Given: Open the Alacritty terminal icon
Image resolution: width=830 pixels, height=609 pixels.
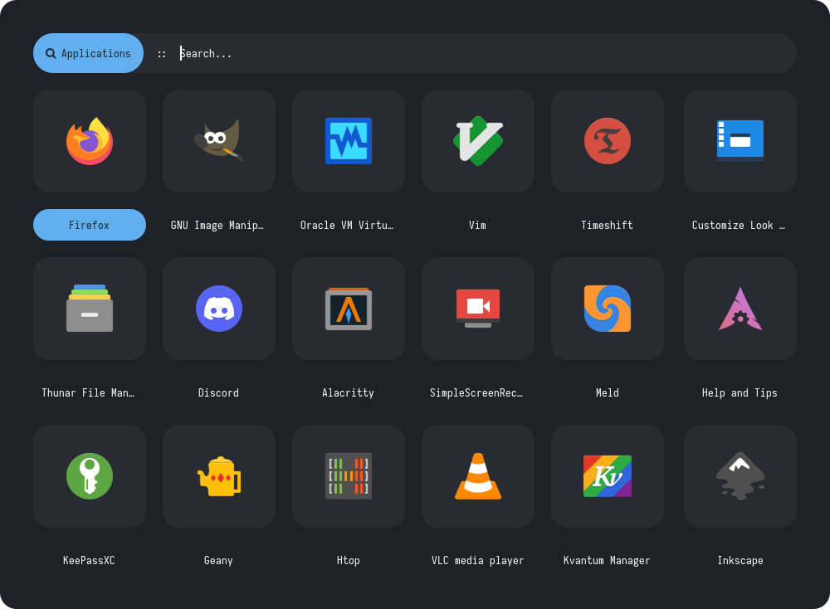Looking at the screenshot, I should [x=349, y=309].
